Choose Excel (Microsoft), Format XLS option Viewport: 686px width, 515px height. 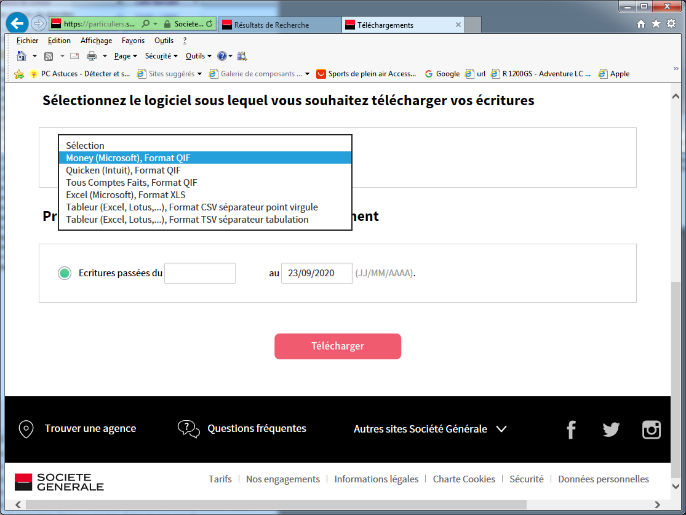205,194
